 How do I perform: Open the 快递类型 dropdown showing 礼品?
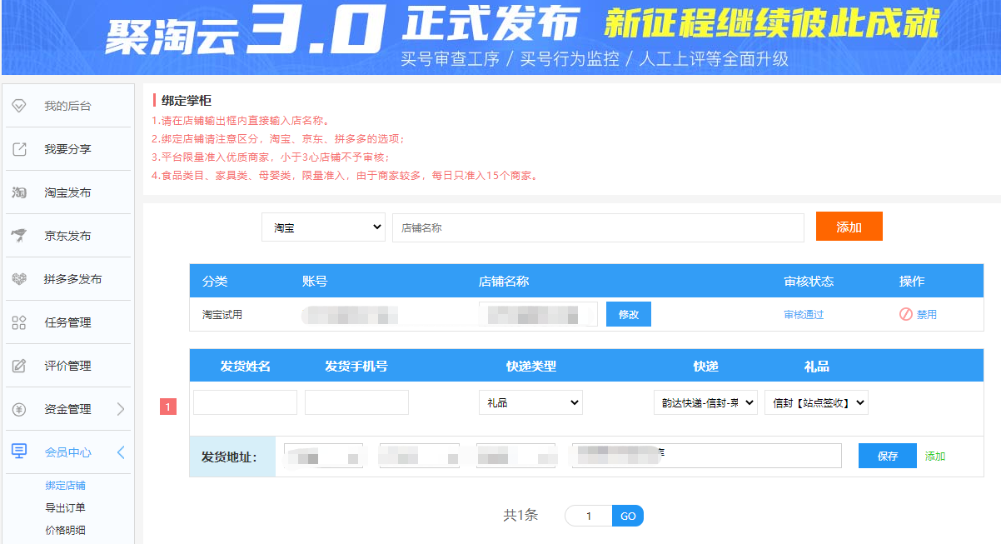[x=530, y=402]
